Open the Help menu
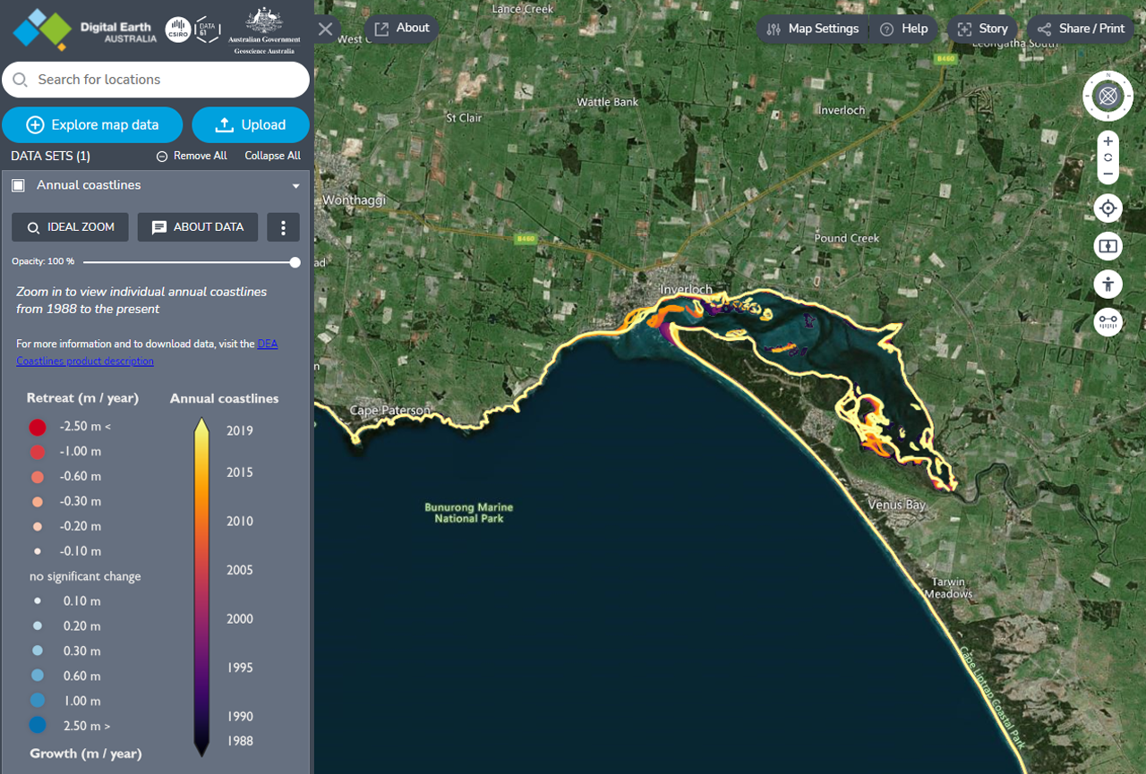The height and width of the screenshot is (774, 1146). click(904, 29)
